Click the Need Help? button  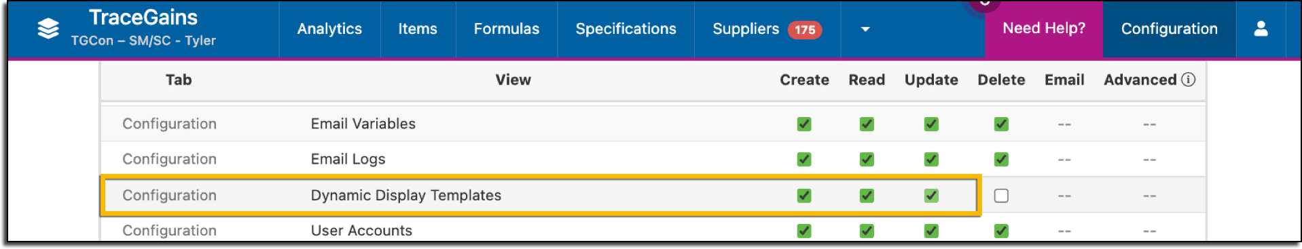coord(1044,28)
